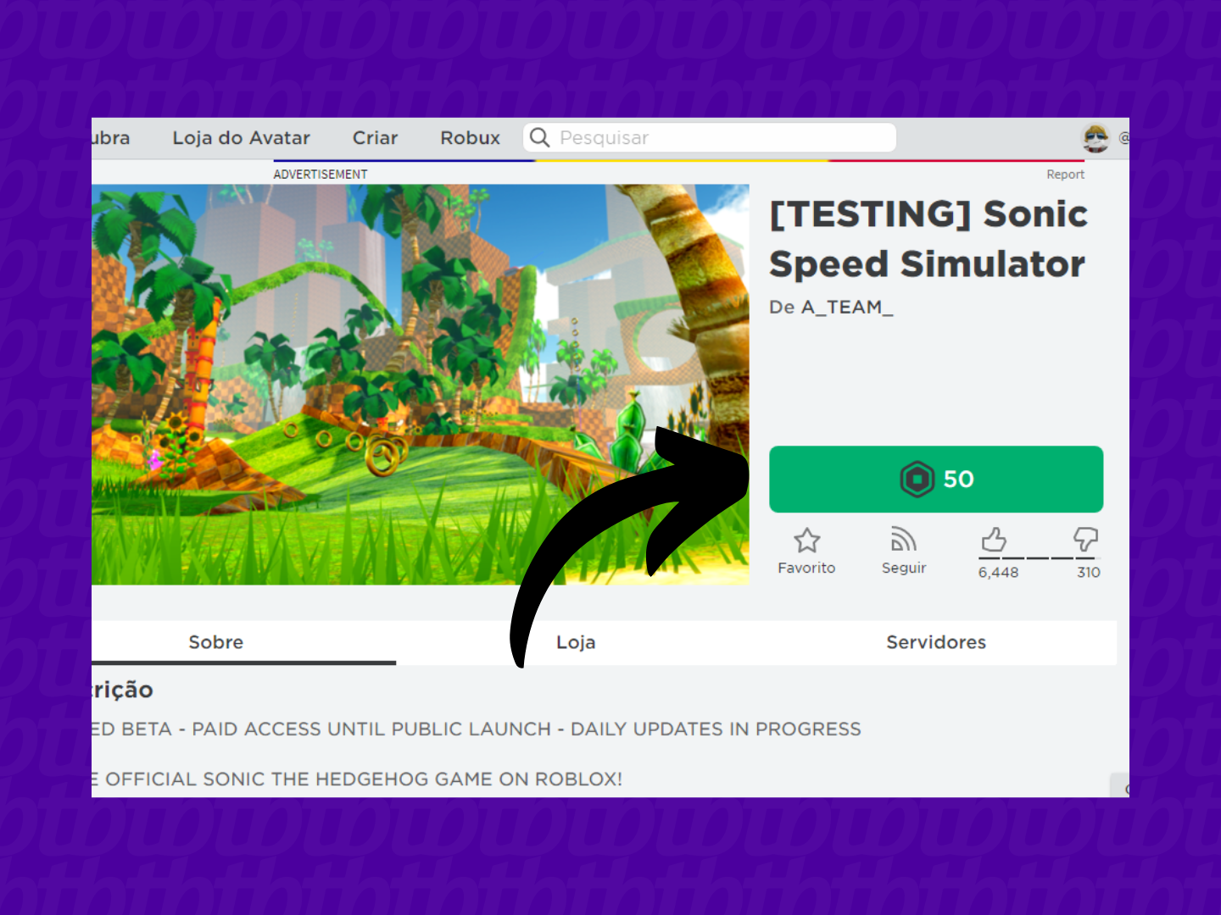Click the PAID ACCESS UNTIL PUBLIC LAUNCH text
Image resolution: width=1221 pixels, height=915 pixels.
click(x=371, y=729)
